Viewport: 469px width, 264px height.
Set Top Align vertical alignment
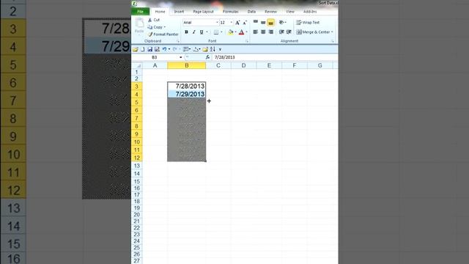256,22
